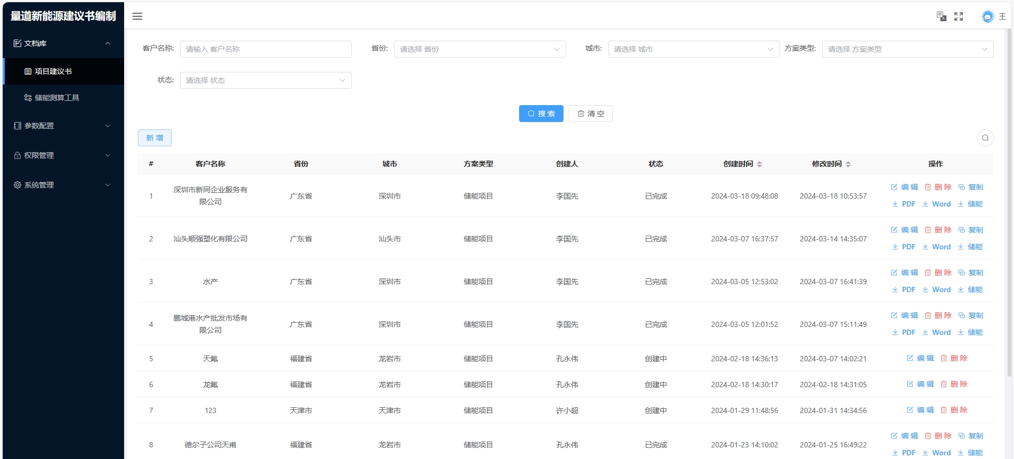Edit the 天氟 row
This screenshot has height=459, width=1014.
click(920, 358)
